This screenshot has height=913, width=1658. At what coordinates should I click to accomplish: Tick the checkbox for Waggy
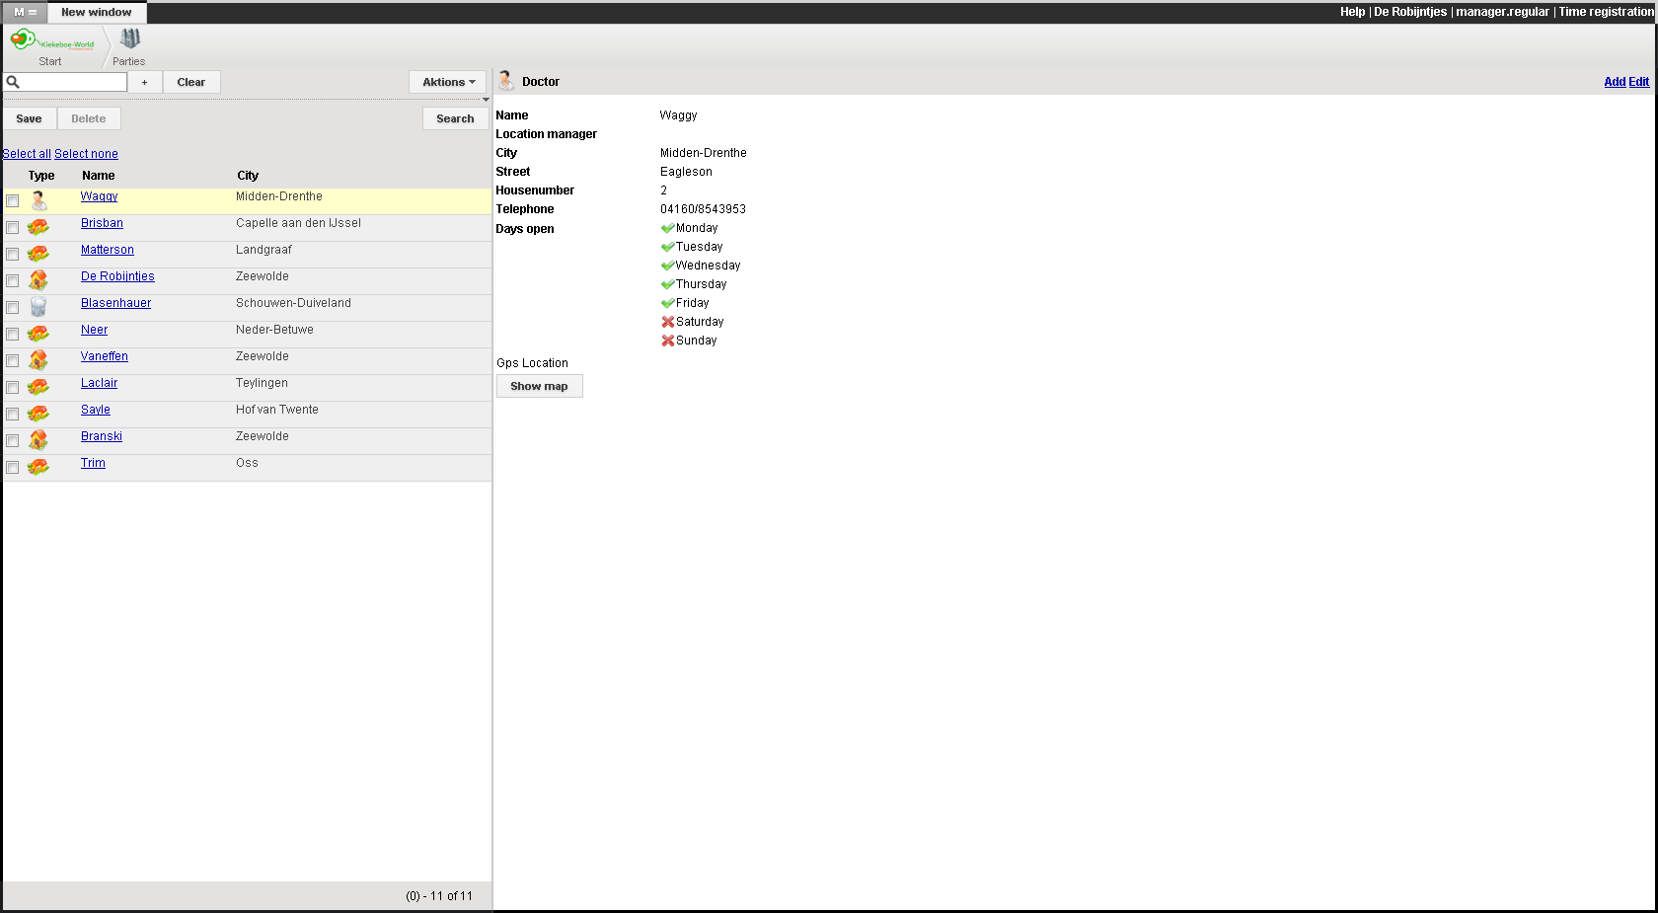click(x=13, y=201)
